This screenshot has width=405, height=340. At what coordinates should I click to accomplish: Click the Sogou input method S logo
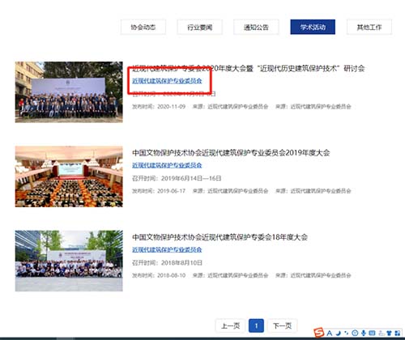[319, 333]
